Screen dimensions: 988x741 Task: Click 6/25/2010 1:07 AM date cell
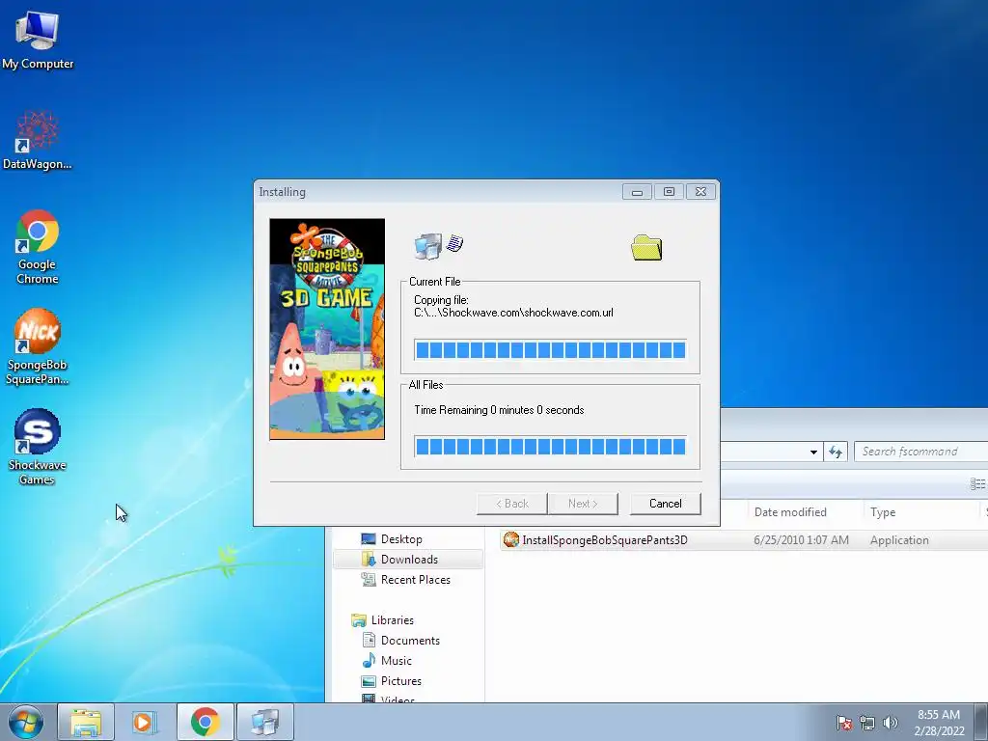801,540
